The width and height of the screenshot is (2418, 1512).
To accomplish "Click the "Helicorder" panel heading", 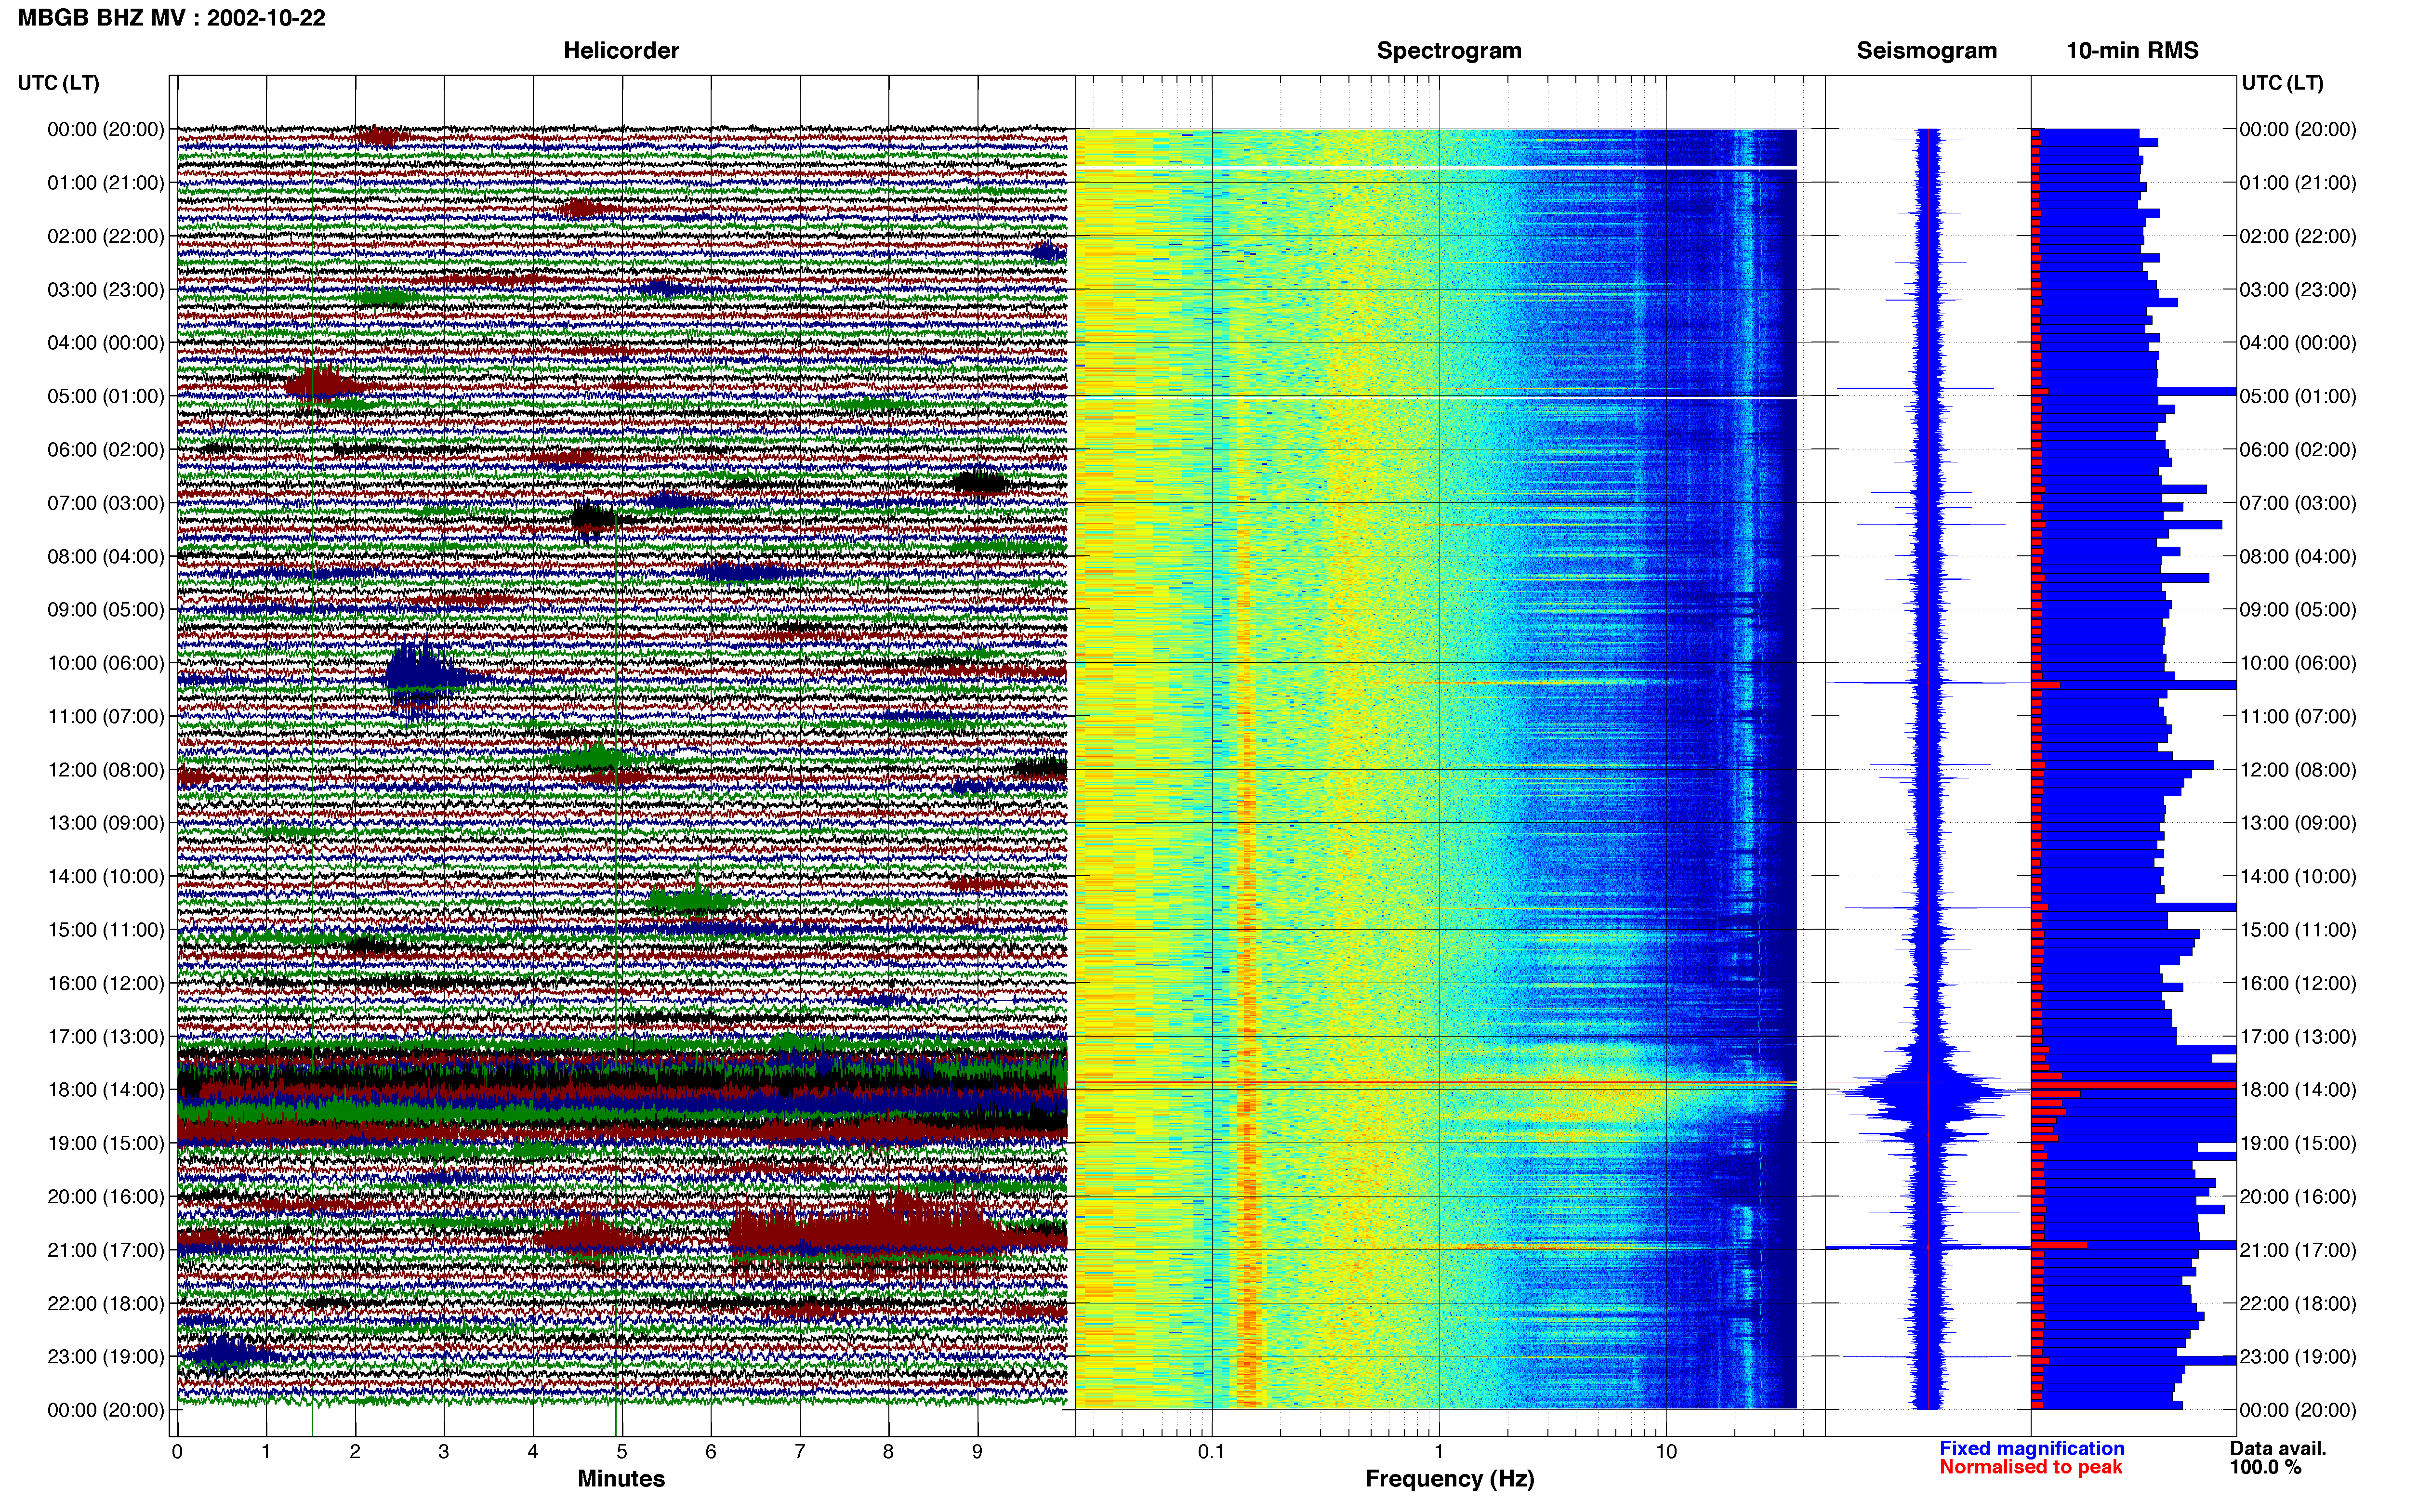I will (x=621, y=51).
